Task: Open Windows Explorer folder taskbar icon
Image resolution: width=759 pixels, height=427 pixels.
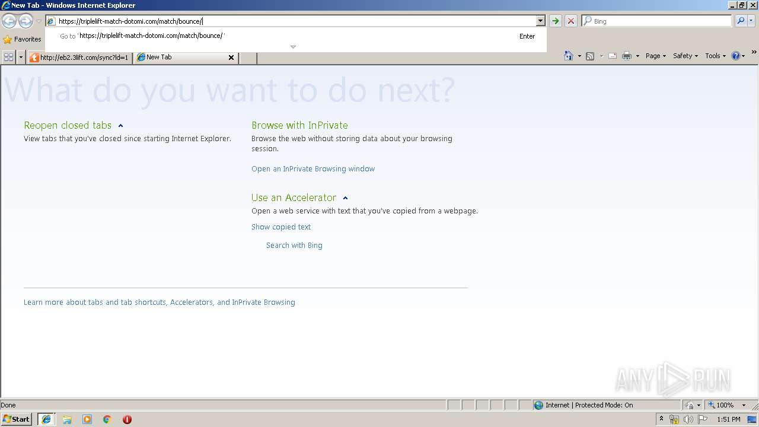Action: click(x=67, y=419)
